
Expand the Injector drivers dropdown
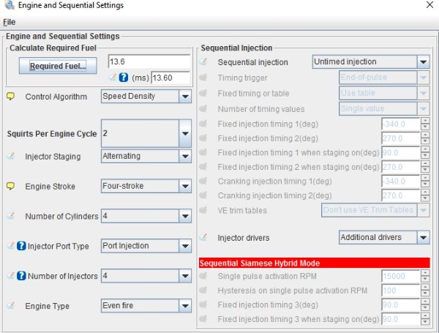384,237
